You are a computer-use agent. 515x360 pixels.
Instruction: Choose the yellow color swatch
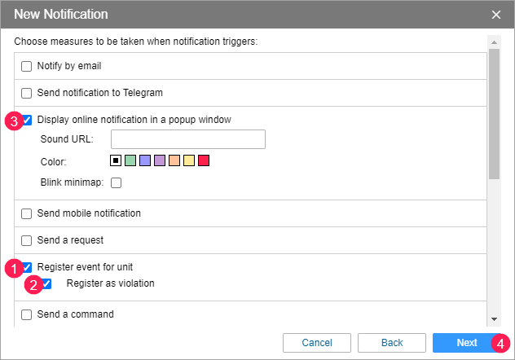click(189, 161)
